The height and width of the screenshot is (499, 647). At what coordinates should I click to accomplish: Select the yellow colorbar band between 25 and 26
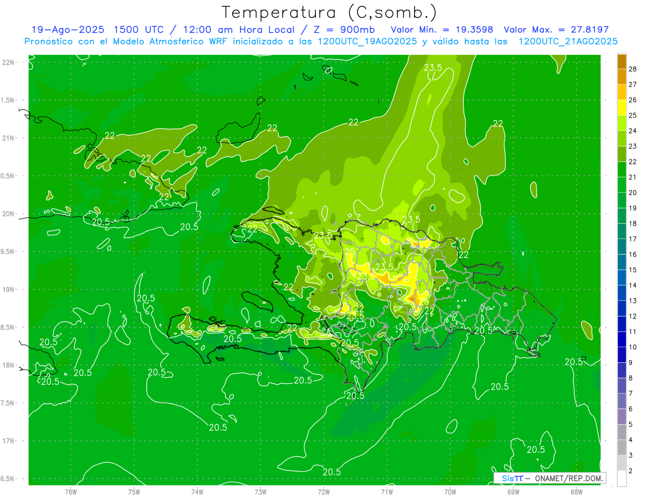[622, 108]
